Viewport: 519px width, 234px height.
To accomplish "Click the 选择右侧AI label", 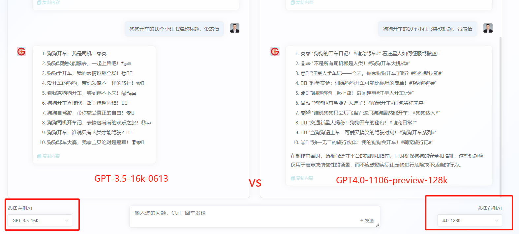I will click(489, 208).
